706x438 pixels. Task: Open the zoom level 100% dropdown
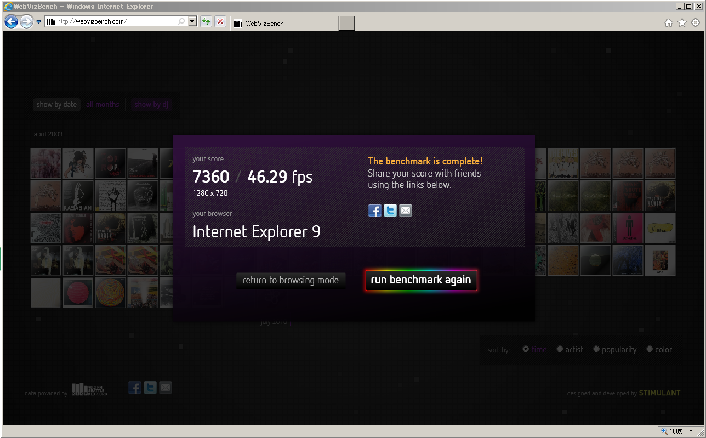pos(691,431)
